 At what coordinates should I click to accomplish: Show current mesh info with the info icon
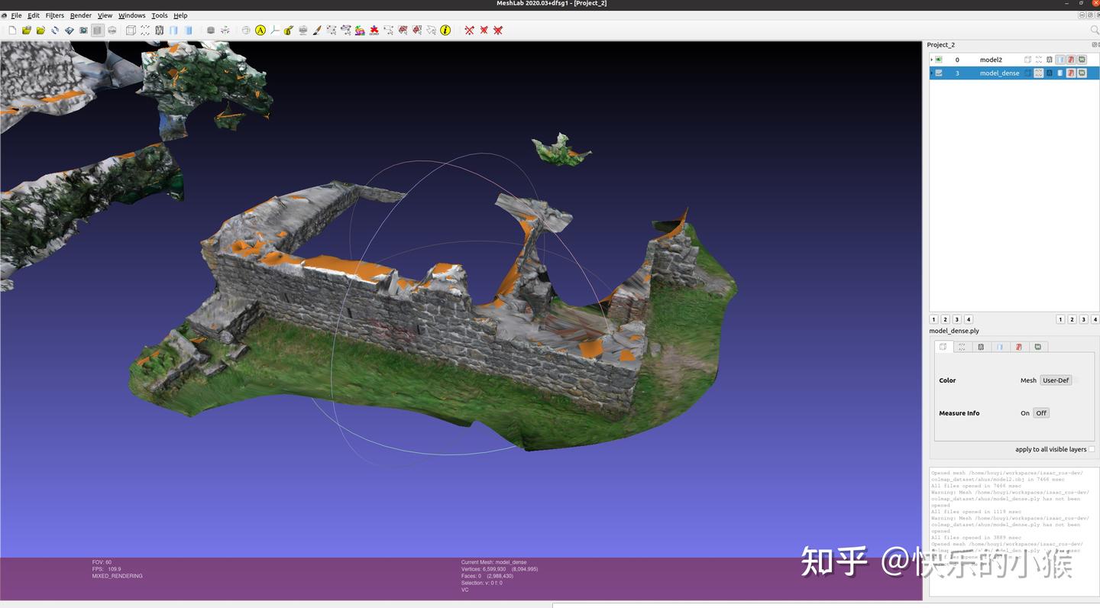coord(445,31)
